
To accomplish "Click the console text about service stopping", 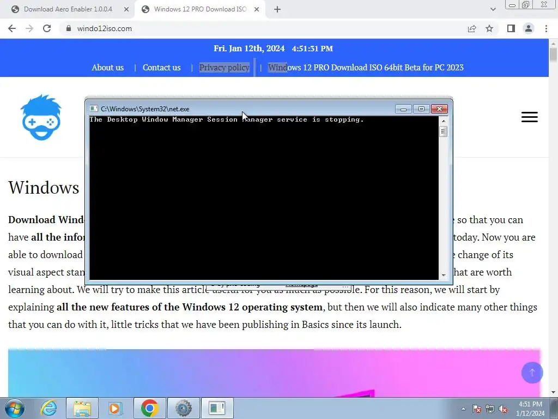I will click(x=227, y=119).
